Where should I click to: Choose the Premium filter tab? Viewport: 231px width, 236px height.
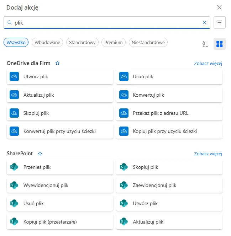[x=114, y=42]
